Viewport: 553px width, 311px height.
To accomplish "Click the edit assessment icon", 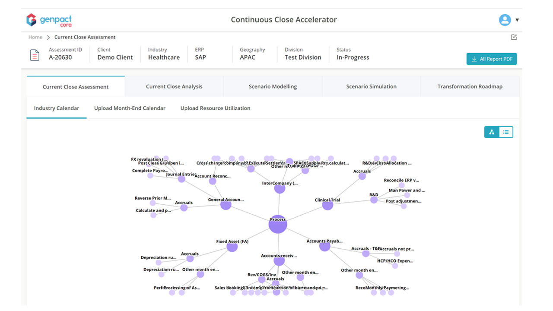I will [514, 37].
